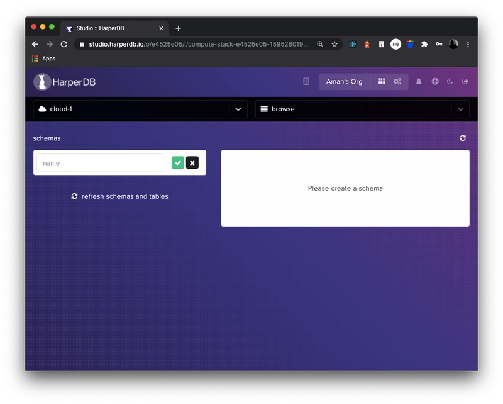Expand the cloud-1 instance dropdown
This screenshot has width=503, height=404.
[x=140, y=109]
